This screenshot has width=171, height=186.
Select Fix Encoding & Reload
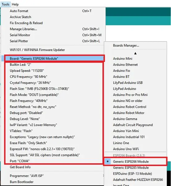point(53,23)
